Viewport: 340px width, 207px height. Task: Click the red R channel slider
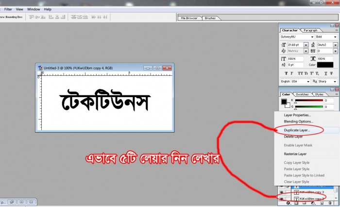coord(309,101)
